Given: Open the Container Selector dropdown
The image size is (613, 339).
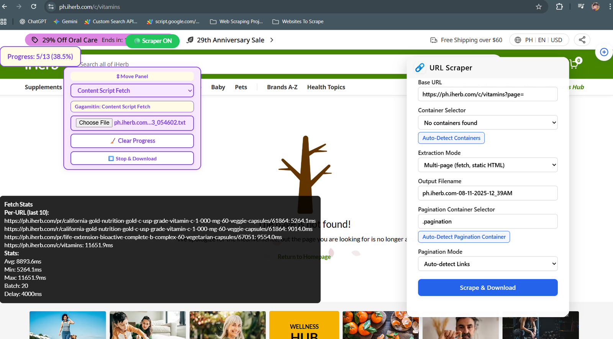Looking at the screenshot, I should [x=487, y=123].
